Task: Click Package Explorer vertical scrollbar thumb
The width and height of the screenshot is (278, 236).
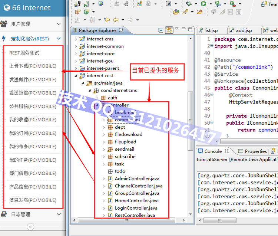Action: point(190,121)
